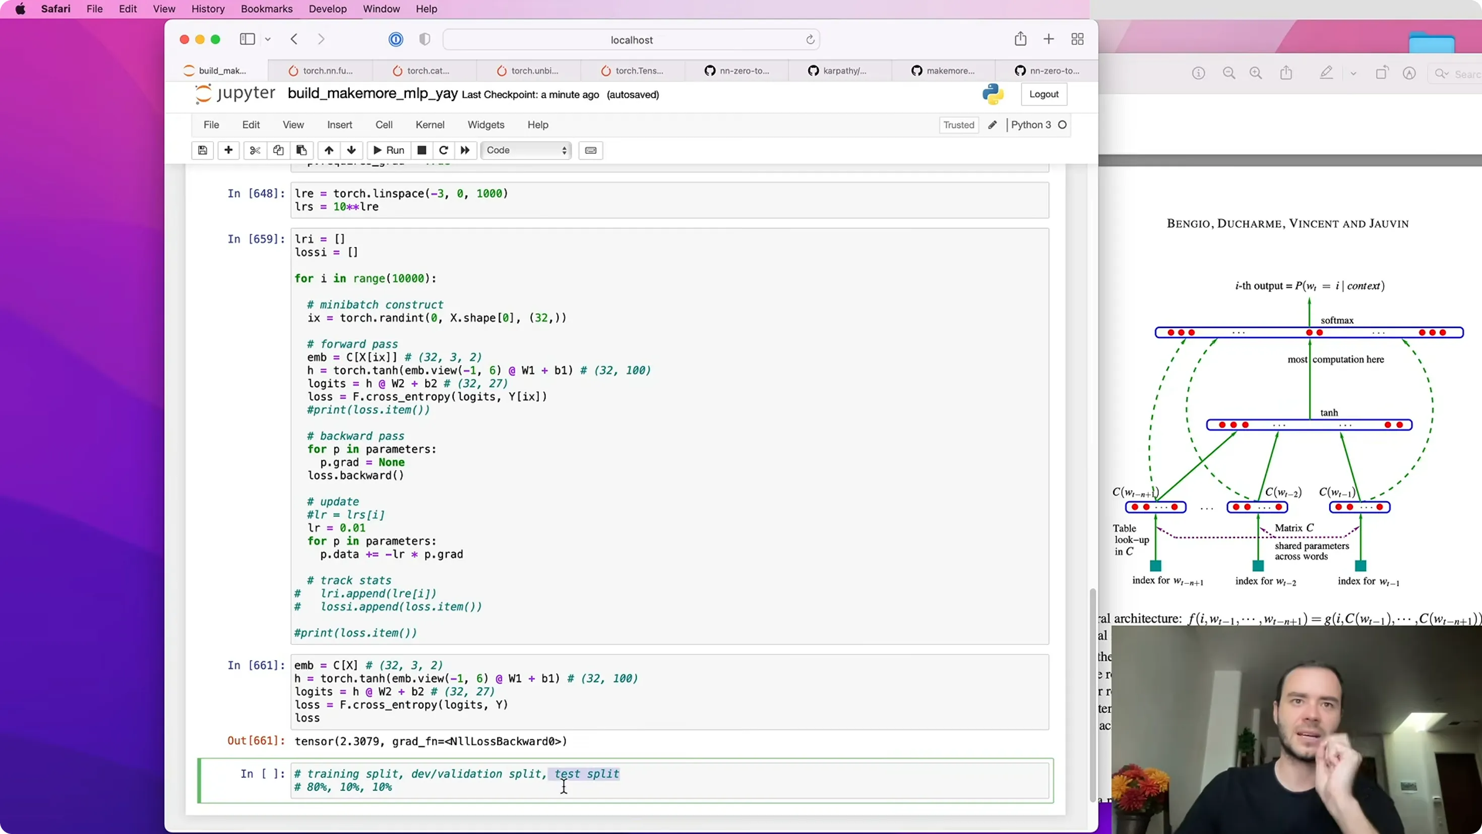Expand the Preview markup options chevron
Image resolution: width=1482 pixels, height=834 pixels.
click(1353, 74)
